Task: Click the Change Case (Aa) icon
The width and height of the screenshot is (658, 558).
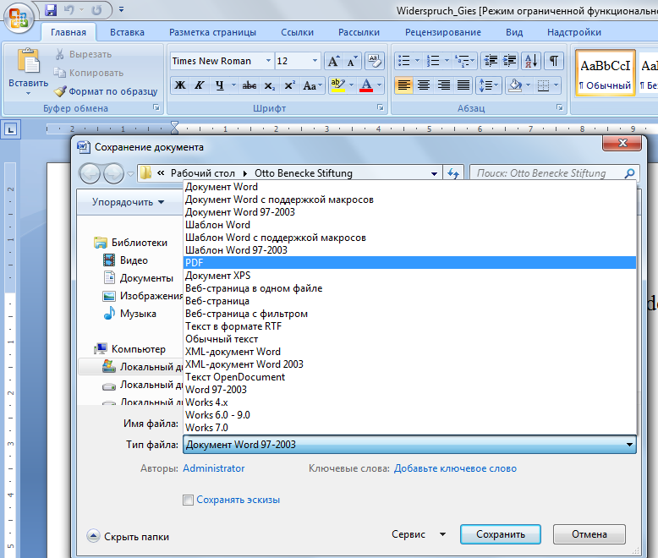Action: [310, 85]
